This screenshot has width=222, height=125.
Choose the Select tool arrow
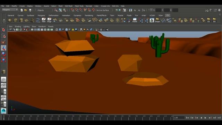(x=3, y=30)
